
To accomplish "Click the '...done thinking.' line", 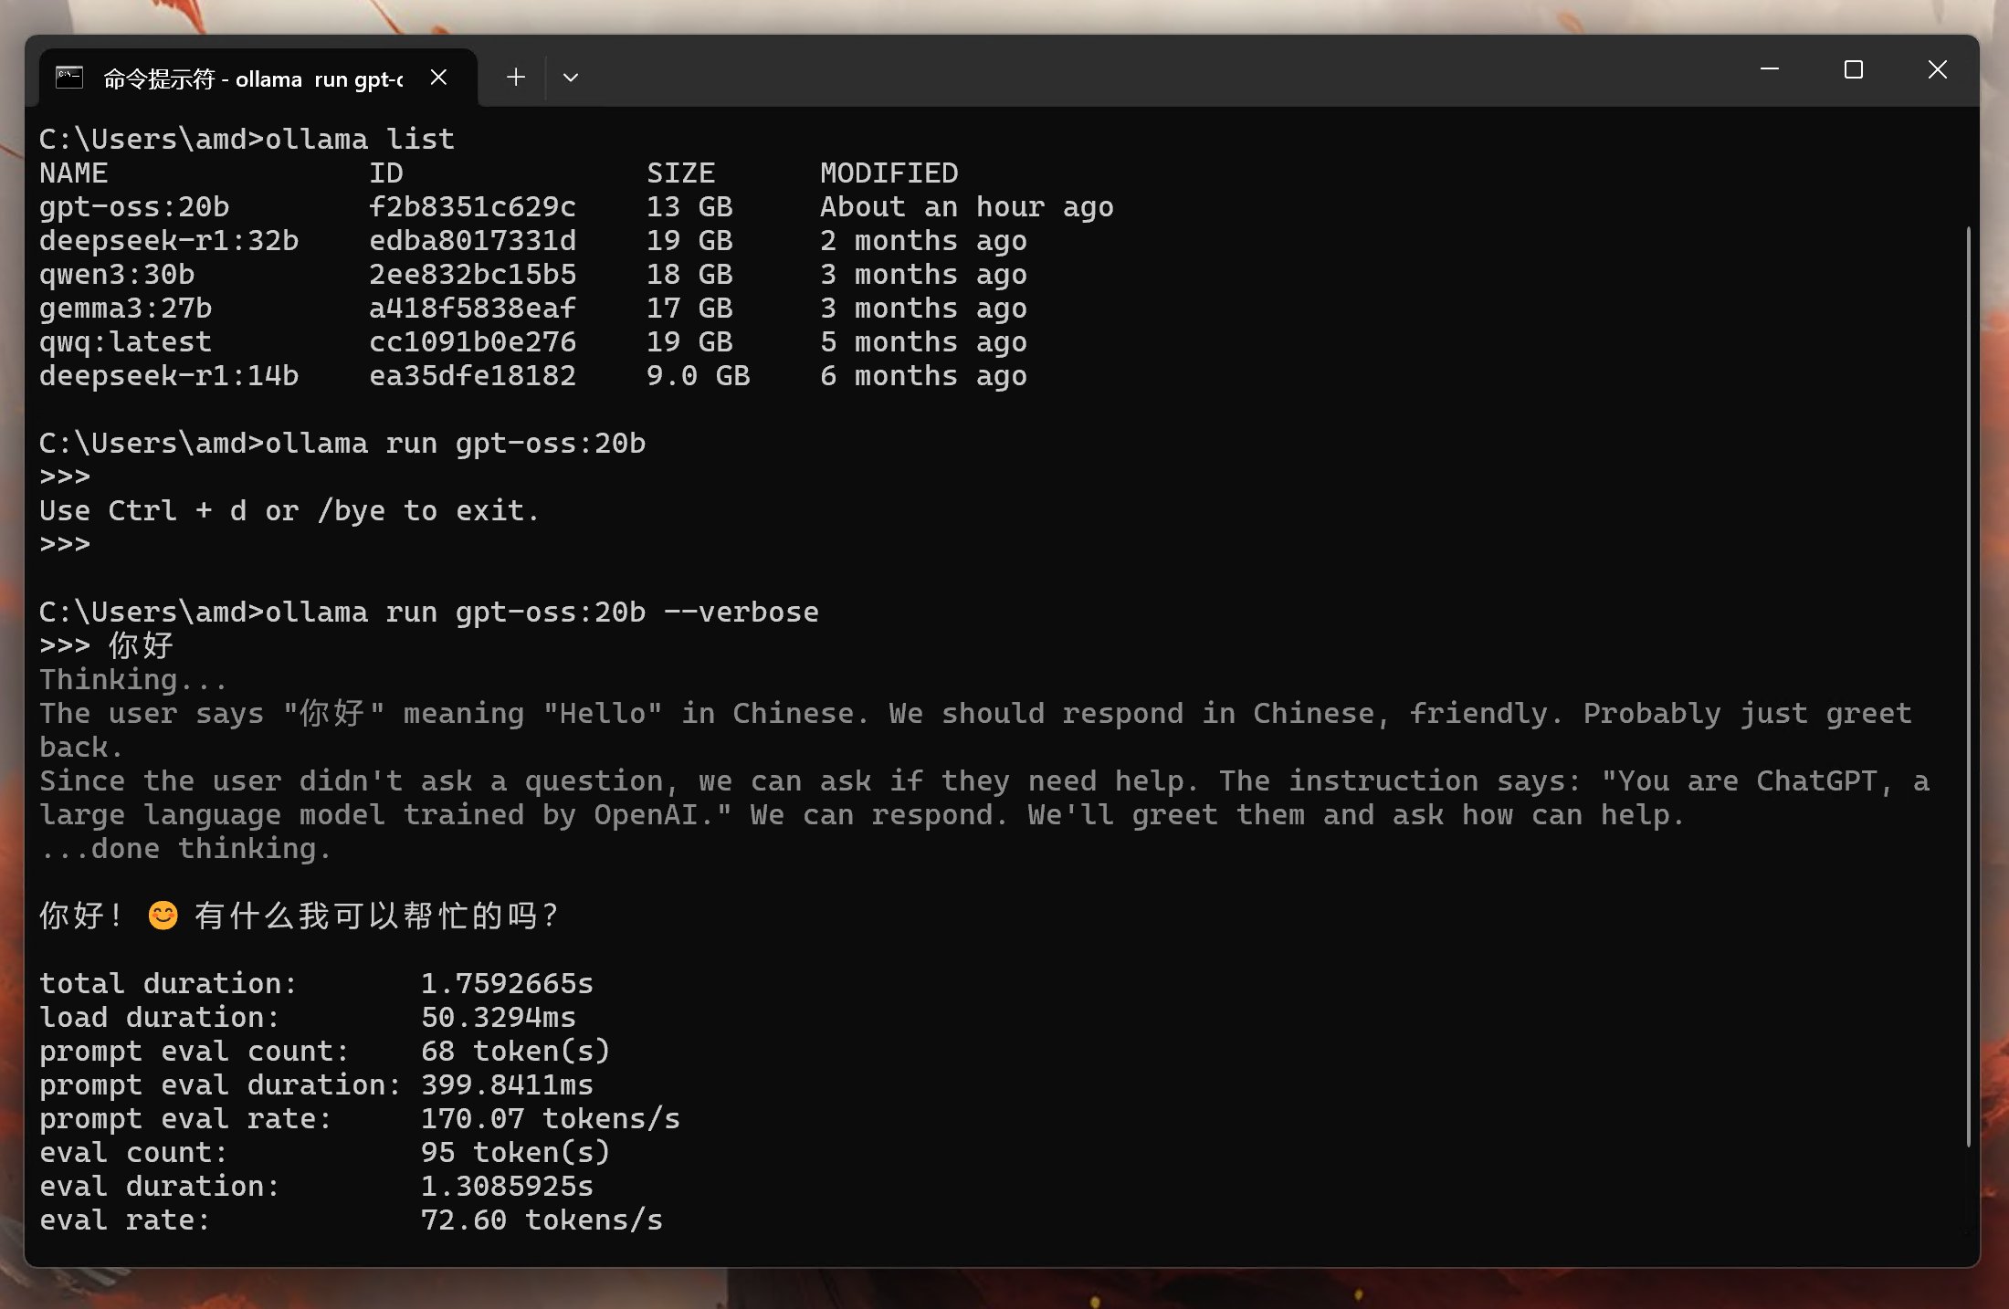I will pos(185,849).
